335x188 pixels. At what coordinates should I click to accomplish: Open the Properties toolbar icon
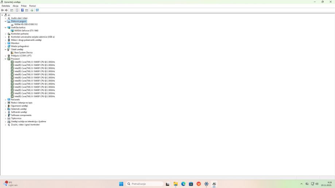[x=17, y=10]
